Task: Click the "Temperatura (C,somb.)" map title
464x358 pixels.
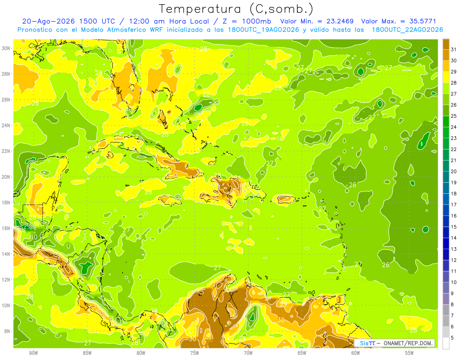Action: pos(236,9)
